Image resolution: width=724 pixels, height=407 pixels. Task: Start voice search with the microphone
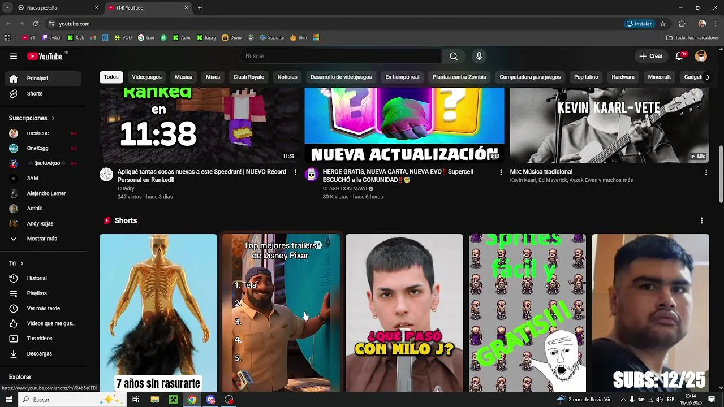point(479,56)
